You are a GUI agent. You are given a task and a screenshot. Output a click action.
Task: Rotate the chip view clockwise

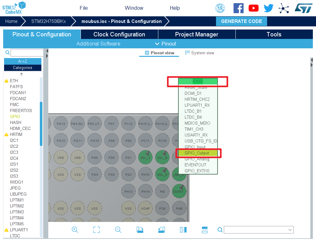140,230
